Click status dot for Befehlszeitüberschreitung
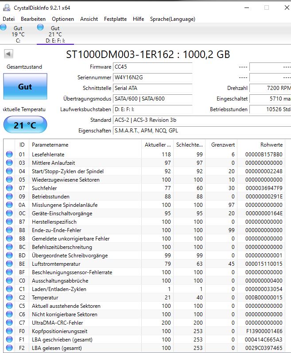 click(9, 247)
